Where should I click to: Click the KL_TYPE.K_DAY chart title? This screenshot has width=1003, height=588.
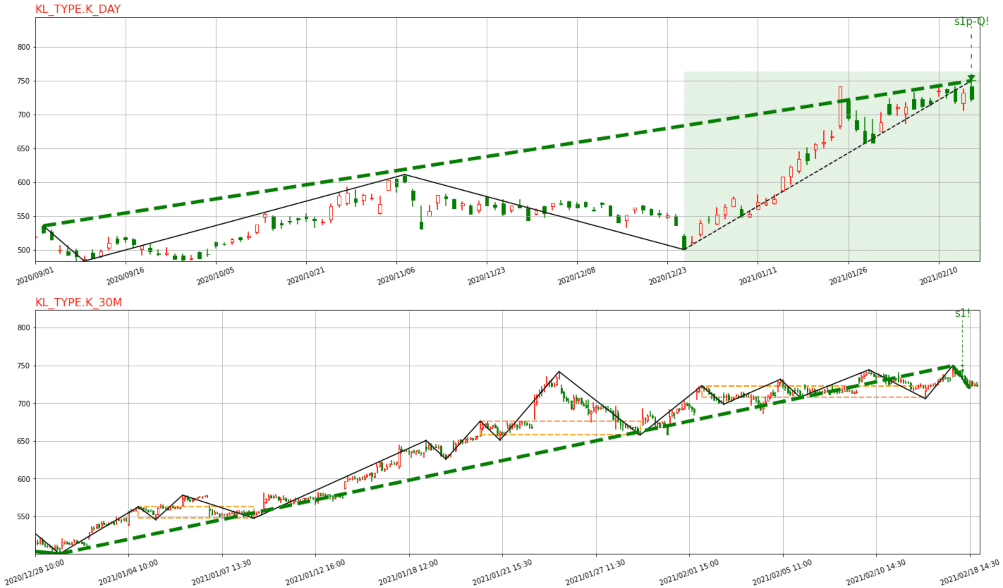coord(78,9)
